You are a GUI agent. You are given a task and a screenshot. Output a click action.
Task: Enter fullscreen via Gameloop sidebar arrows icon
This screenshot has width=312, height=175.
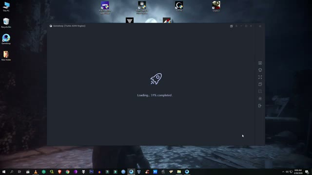260,77
